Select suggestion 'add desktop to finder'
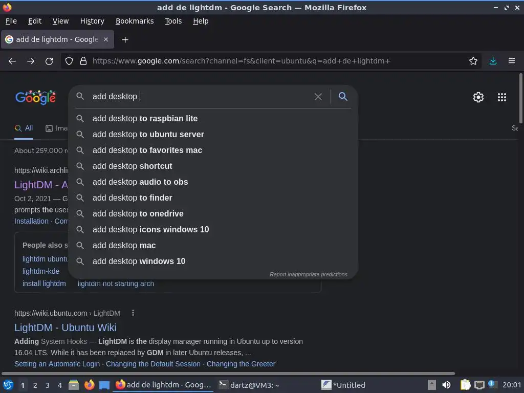The width and height of the screenshot is (524, 393). click(x=213, y=198)
